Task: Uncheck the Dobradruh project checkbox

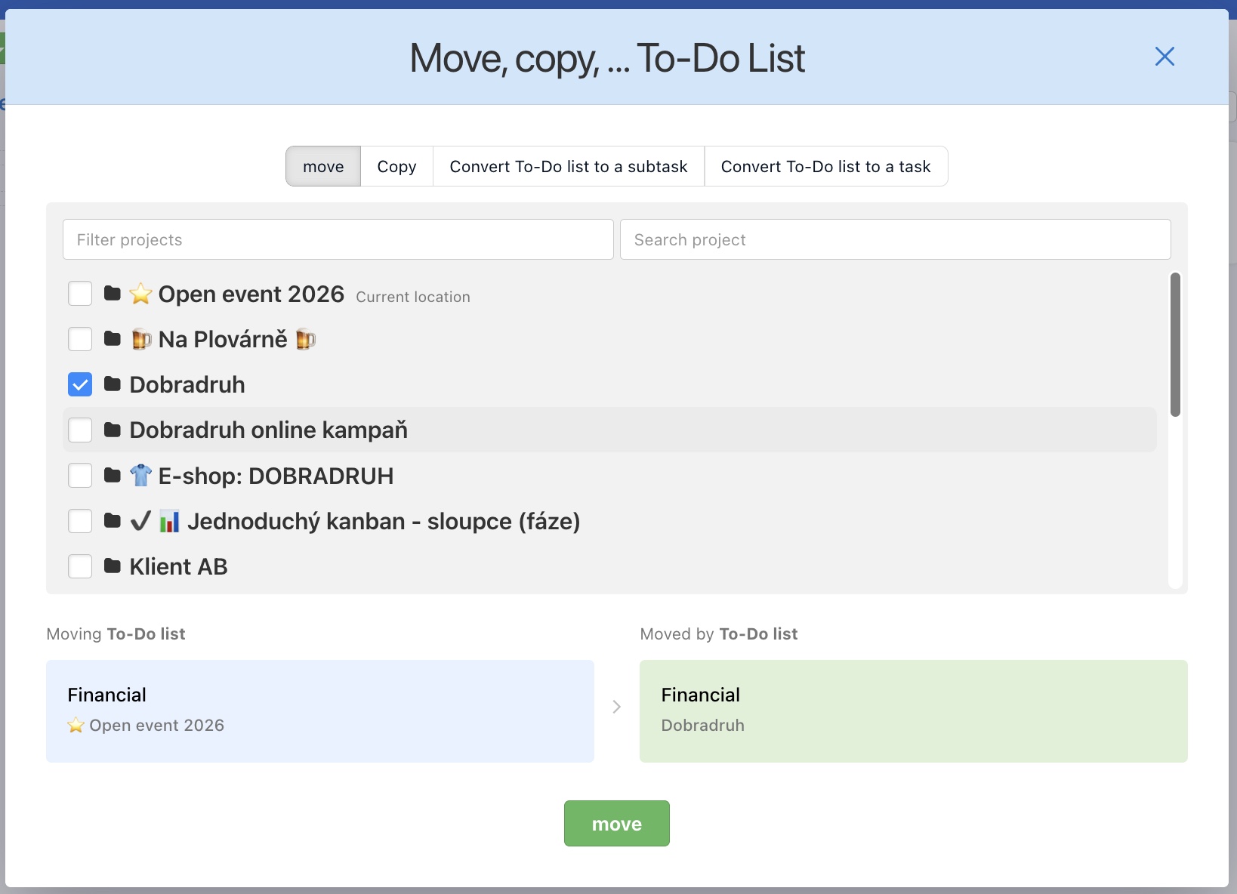Action: coord(80,384)
